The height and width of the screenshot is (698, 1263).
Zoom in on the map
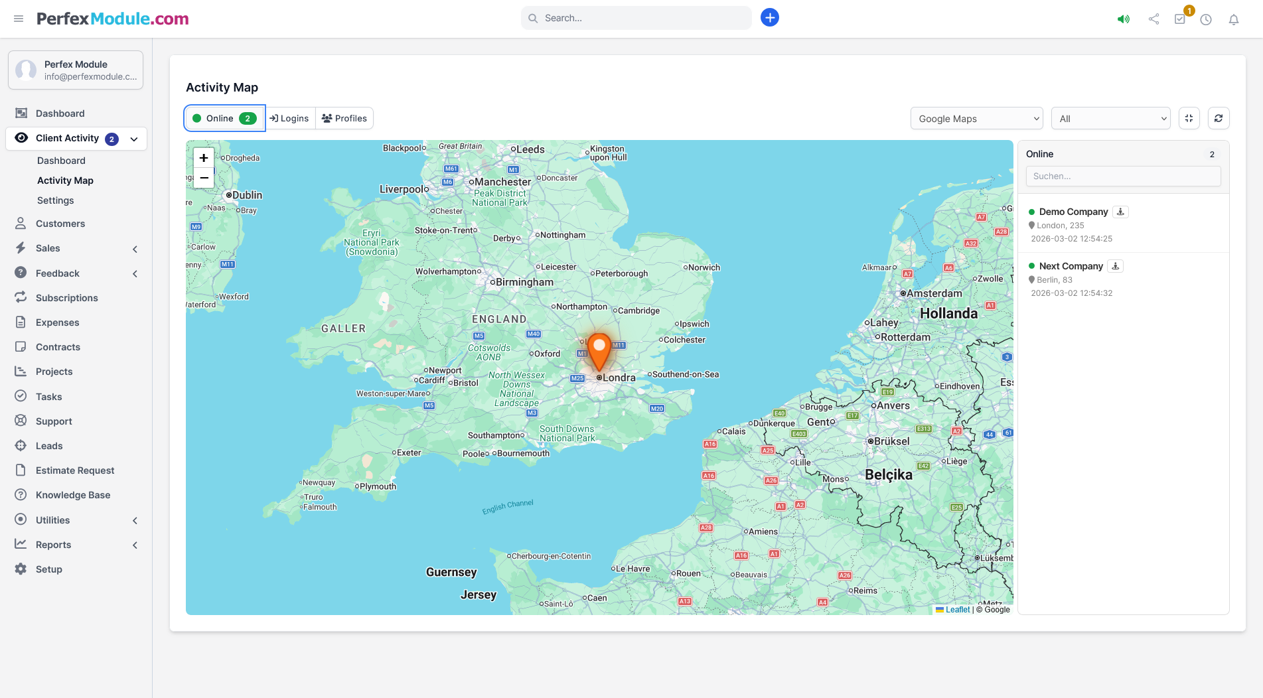click(204, 158)
